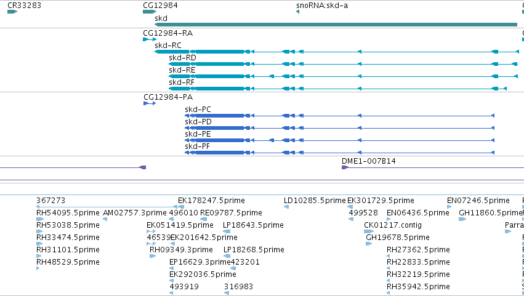Open the EK051419.5prime EST label
The height and width of the screenshot is (296, 524).
point(180,225)
